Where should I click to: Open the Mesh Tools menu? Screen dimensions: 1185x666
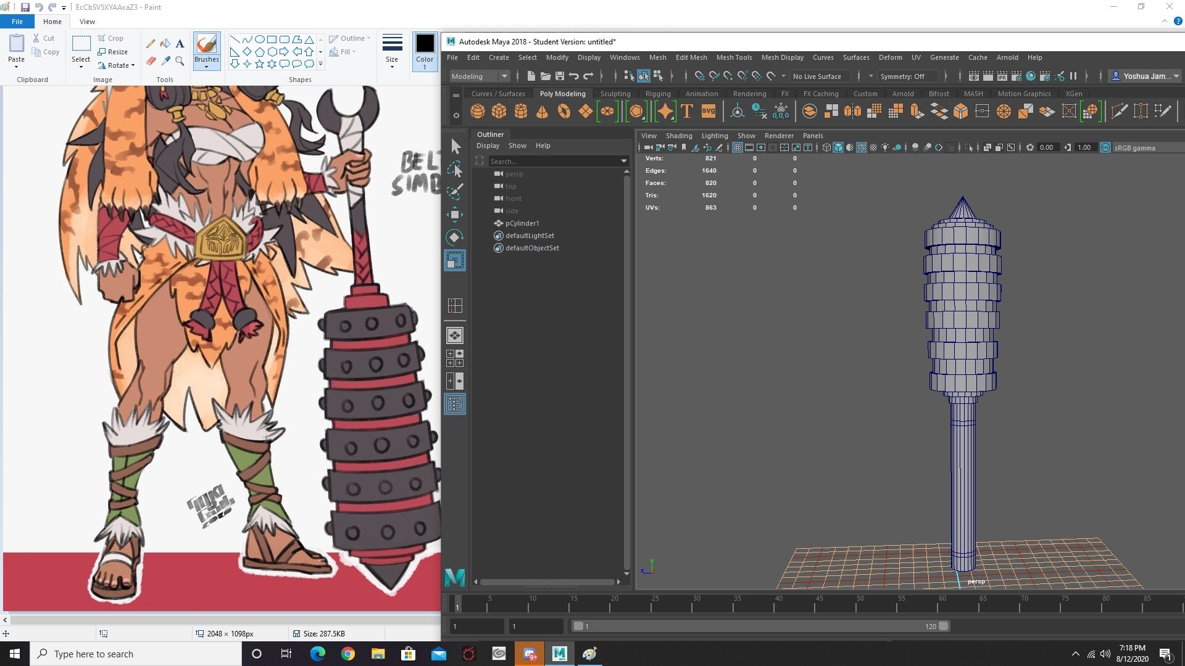pos(734,57)
